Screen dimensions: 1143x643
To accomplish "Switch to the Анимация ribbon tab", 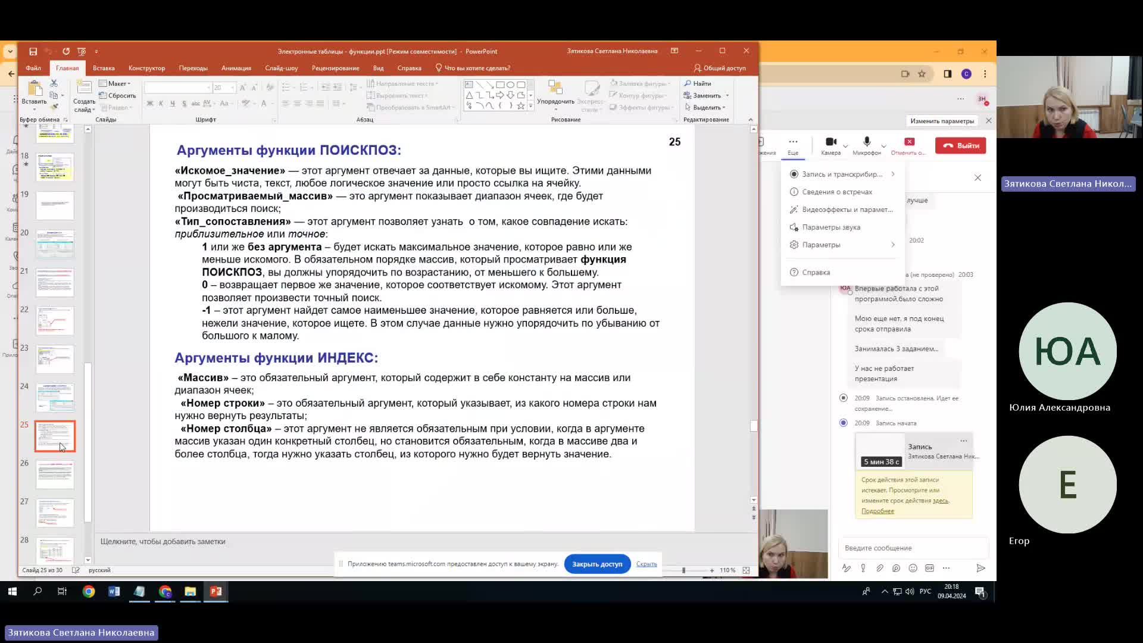I will click(236, 68).
